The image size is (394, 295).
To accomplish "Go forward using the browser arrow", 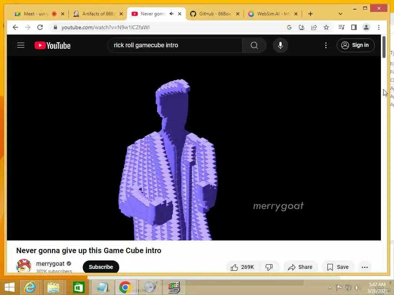I will (28, 27).
